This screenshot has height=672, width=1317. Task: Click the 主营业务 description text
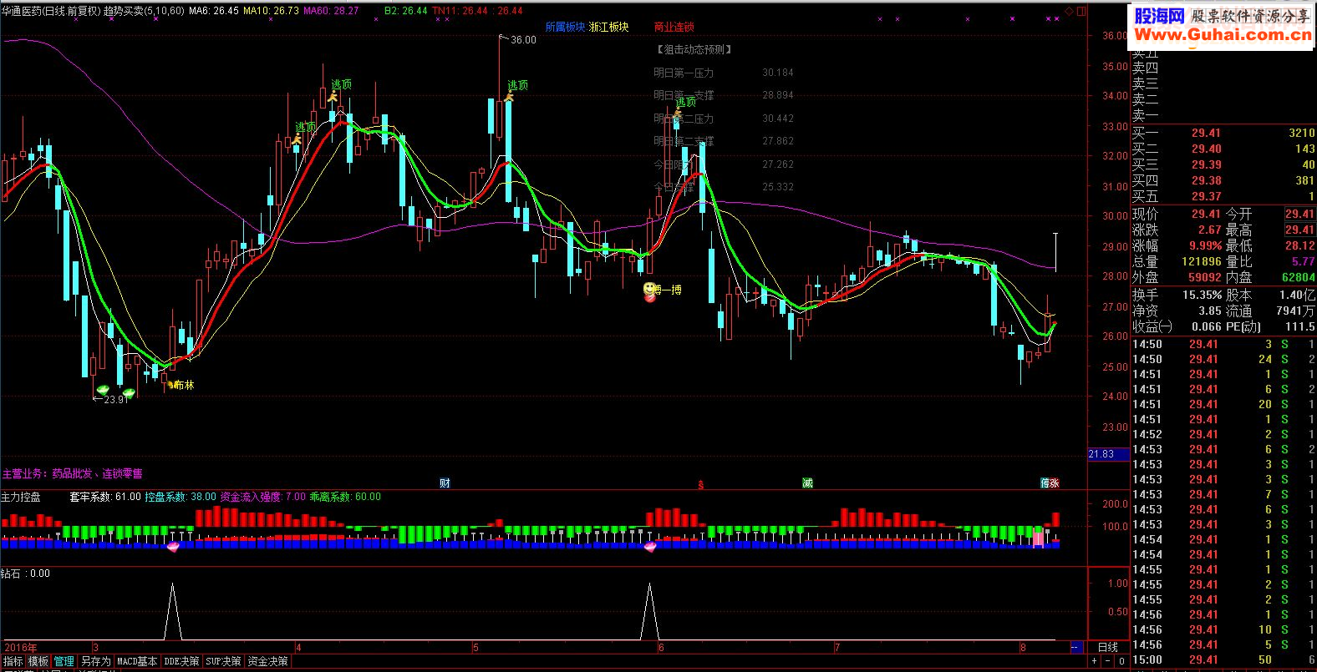pos(73,473)
